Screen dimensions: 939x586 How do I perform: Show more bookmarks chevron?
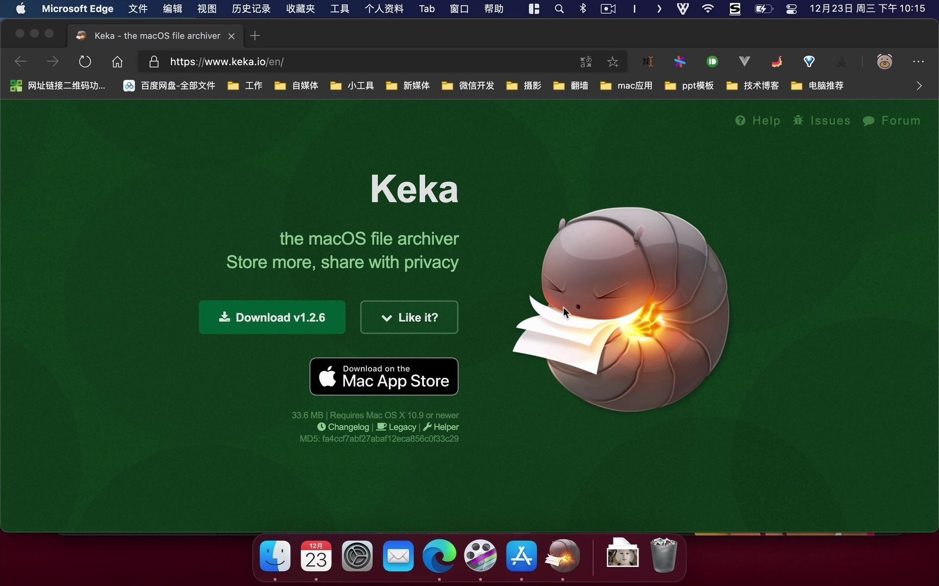tap(919, 86)
